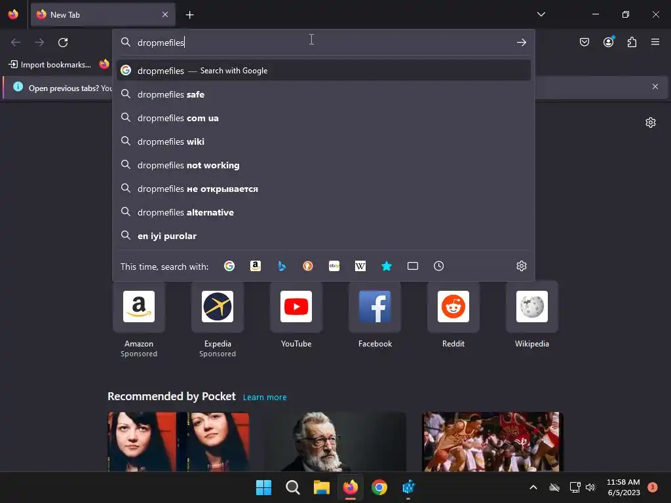This screenshot has width=671, height=503.
Task: Open the blue cube app in taskbar
Action: [x=408, y=487]
